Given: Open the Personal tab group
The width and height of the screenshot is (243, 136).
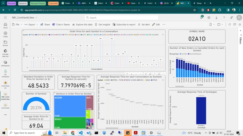Looking at the screenshot, I should coord(11,3).
